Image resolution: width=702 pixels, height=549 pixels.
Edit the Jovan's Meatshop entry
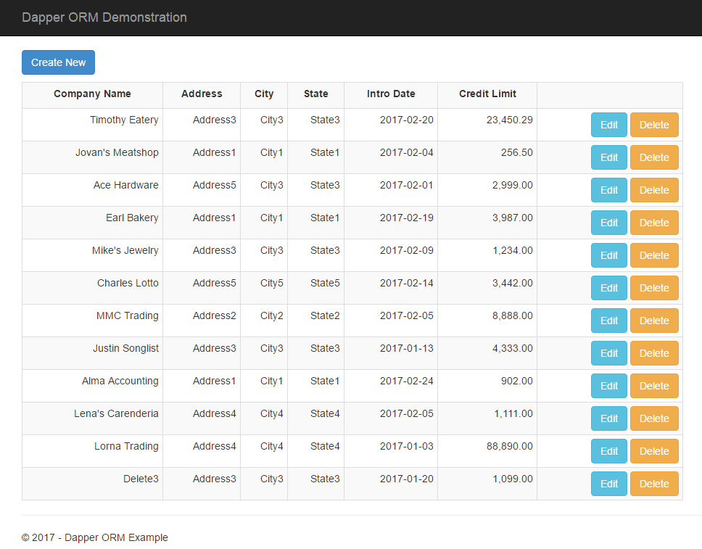tap(608, 157)
